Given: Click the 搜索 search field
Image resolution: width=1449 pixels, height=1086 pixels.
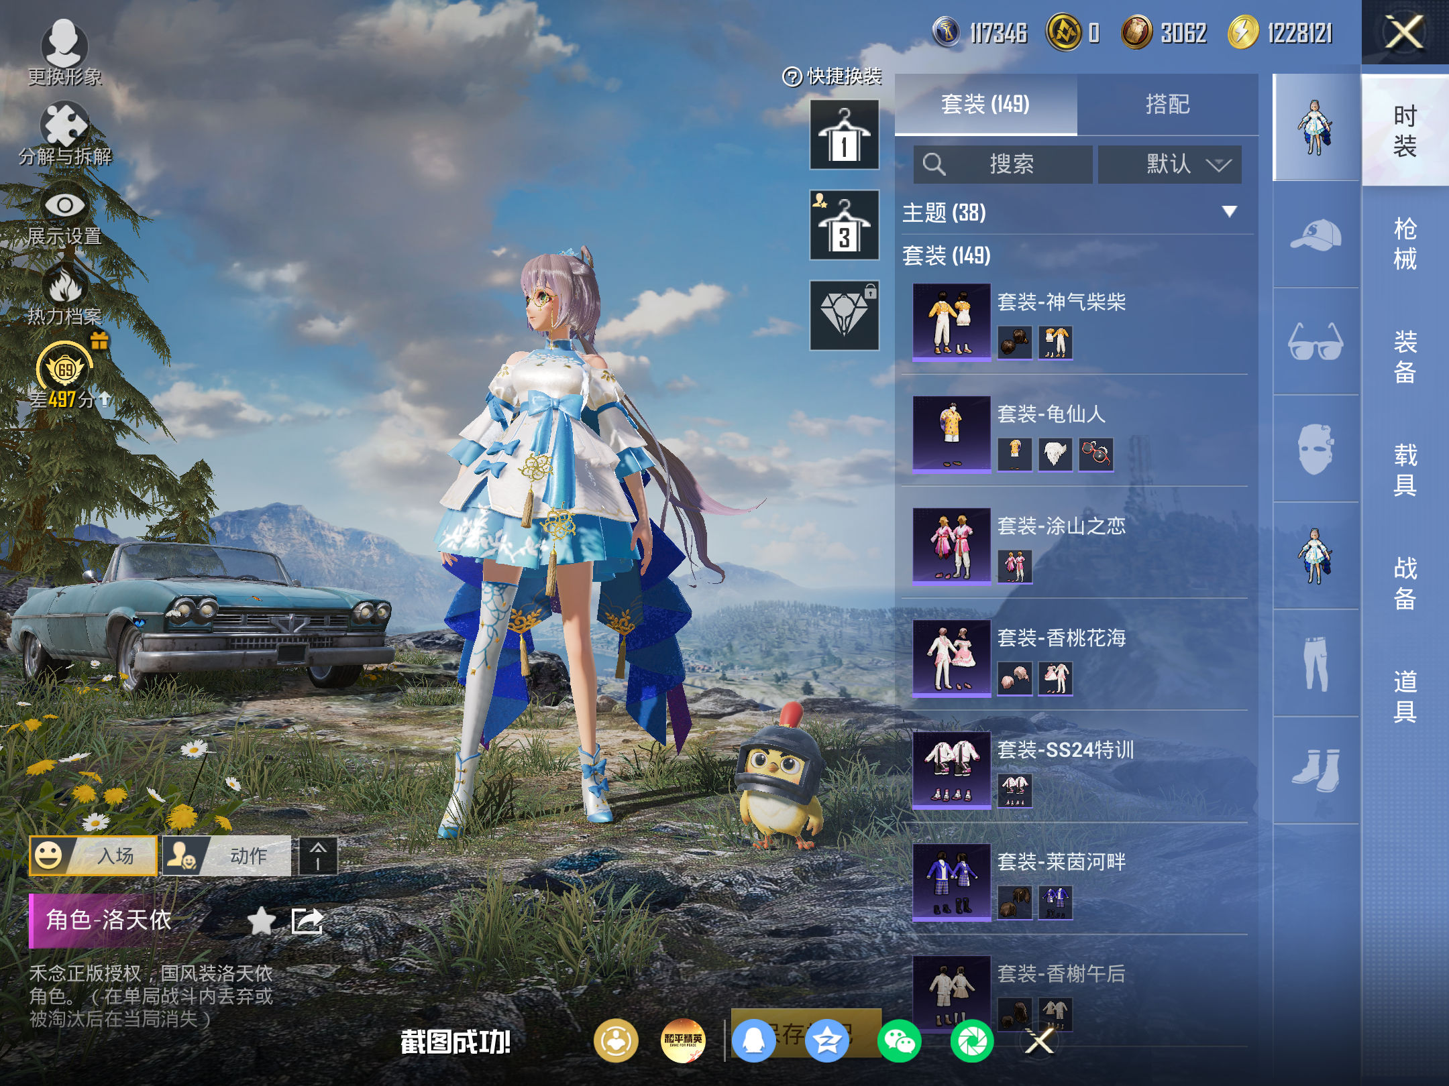Looking at the screenshot, I should [x=1002, y=164].
